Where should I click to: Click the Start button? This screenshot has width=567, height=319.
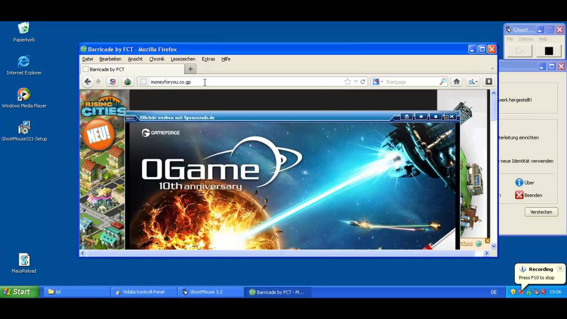coord(20,292)
